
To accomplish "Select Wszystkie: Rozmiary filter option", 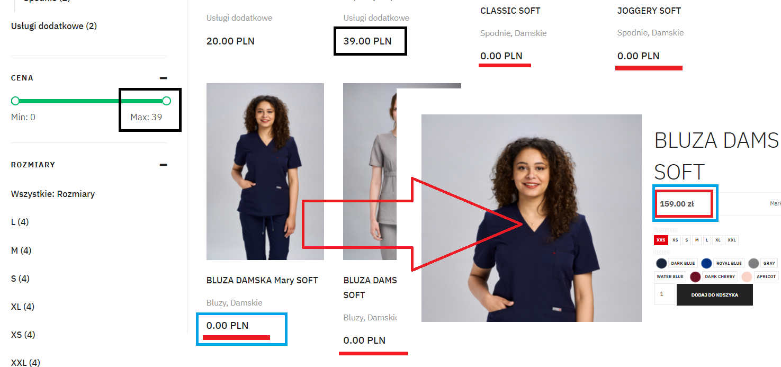I will click(53, 194).
